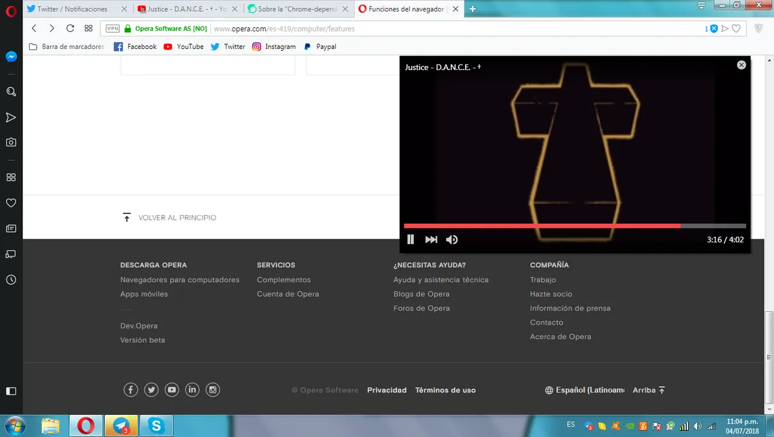Mute the pop-out video volume

(452, 239)
